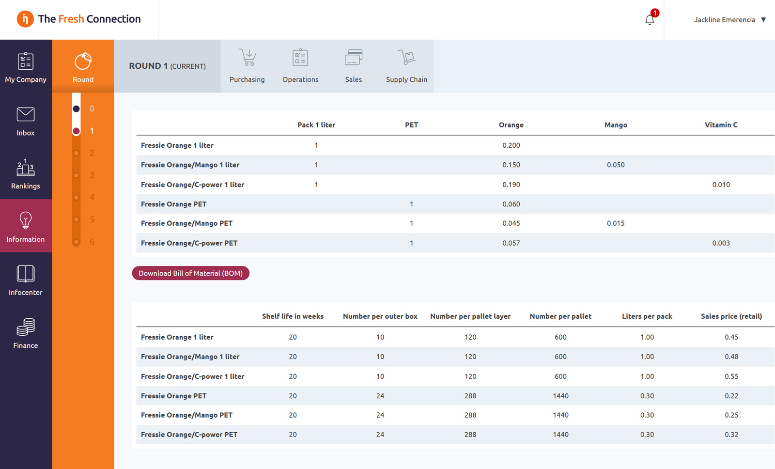This screenshot has width=775, height=469.
Task: Click the sales price 0.45
Action: (x=731, y=337)
